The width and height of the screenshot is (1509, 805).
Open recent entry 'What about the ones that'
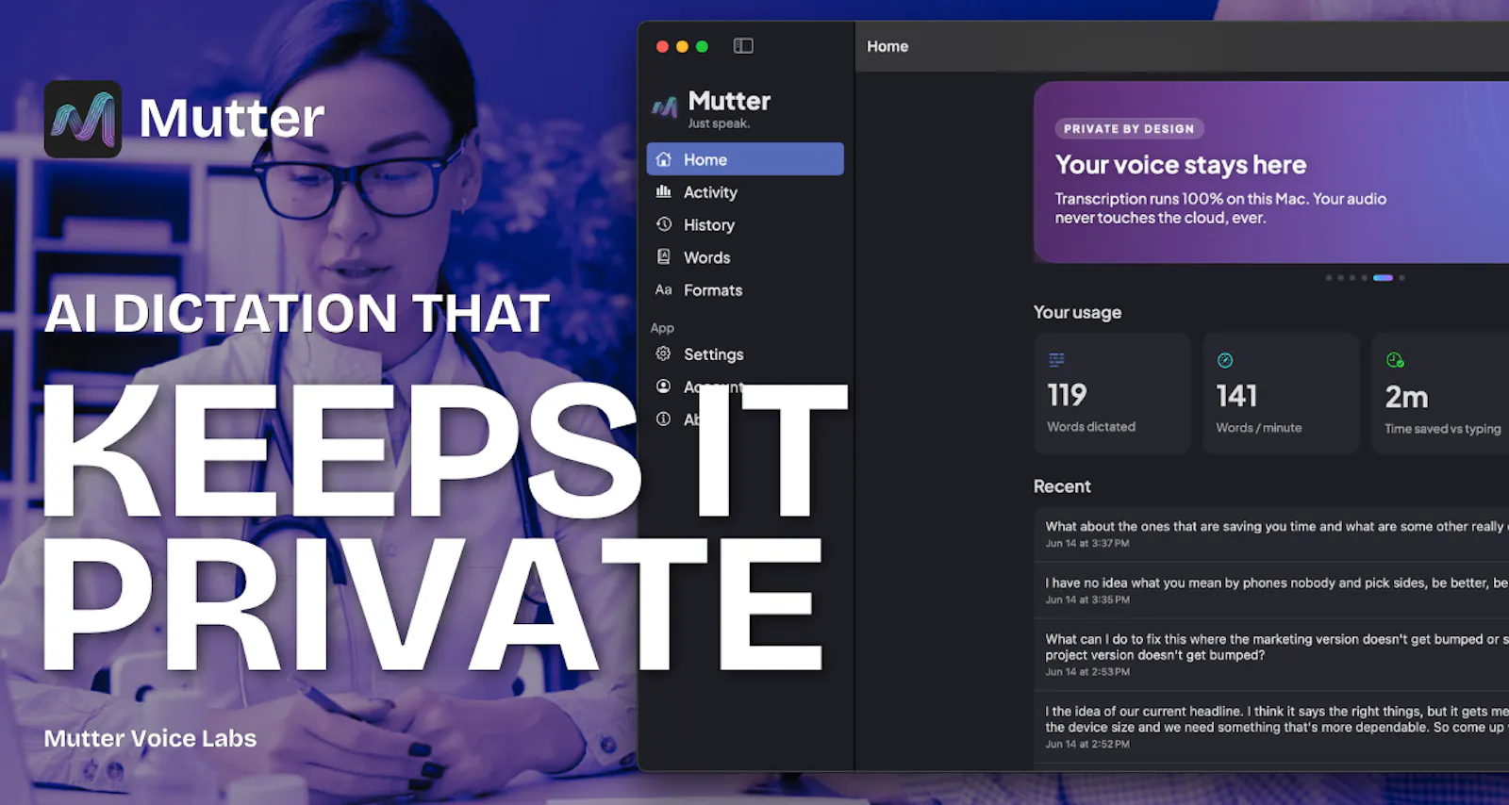pyautogui.click(x=1271, y=534)
